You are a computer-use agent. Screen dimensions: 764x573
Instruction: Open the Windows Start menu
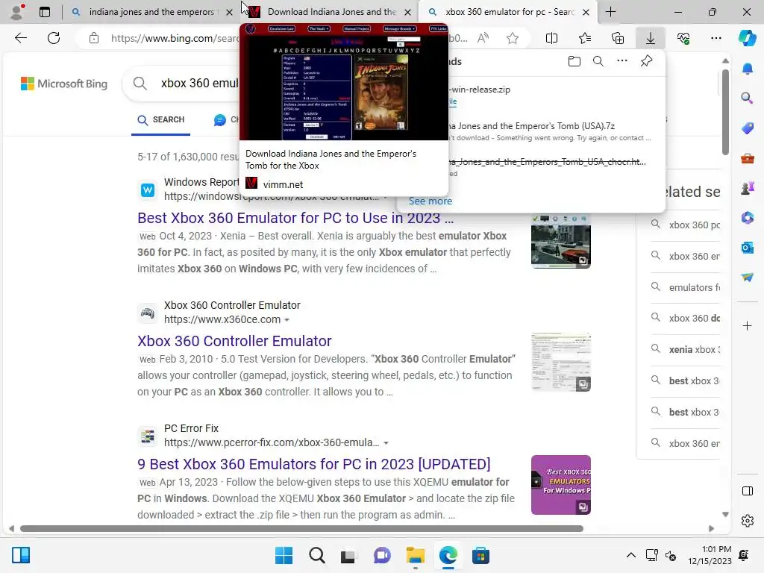(x=284, y=555)
